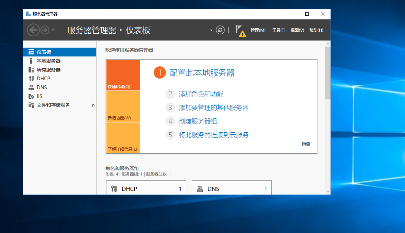Select 文件和存储服务 in the sidebar
The height and width of the screenshot is (233, 405).
pos(60,105)
